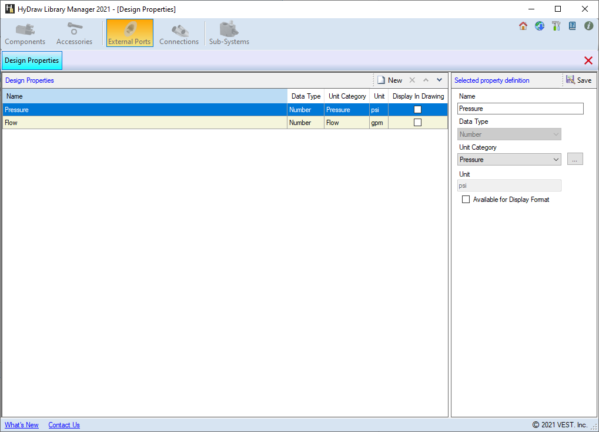
Task: Click the gray delete property X icon
Action: pos(412,80)
